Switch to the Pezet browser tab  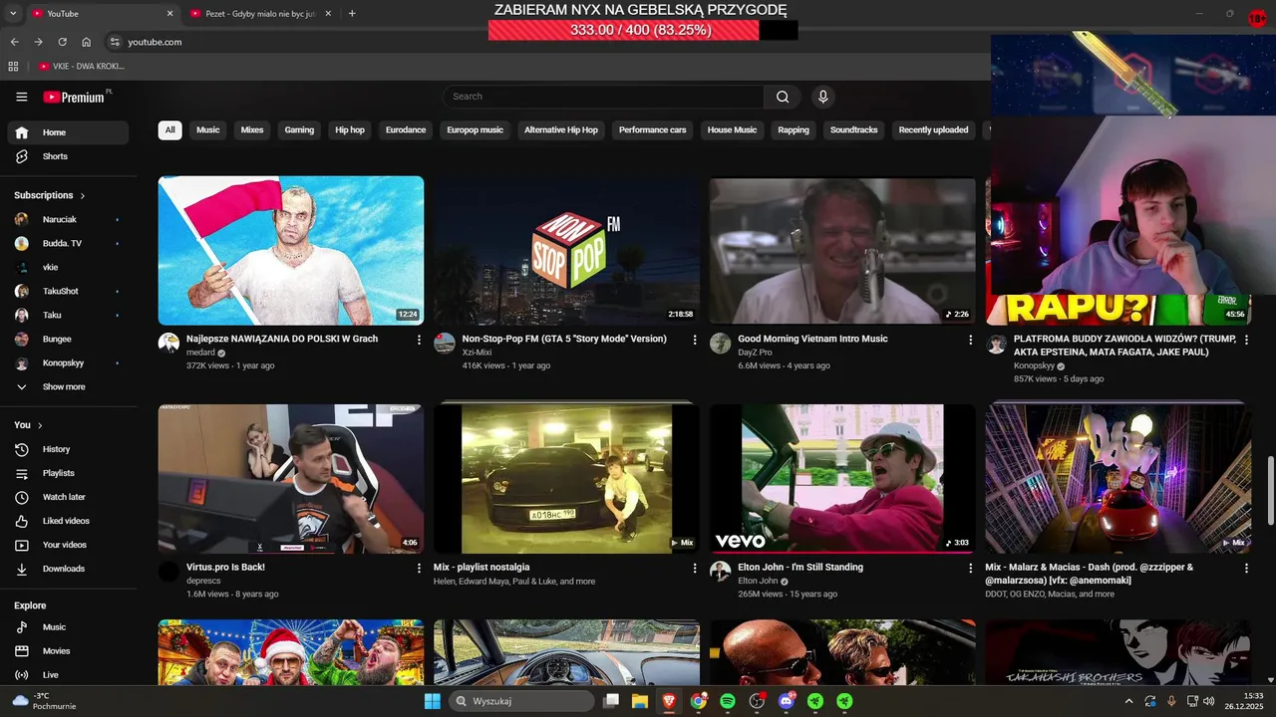[261, 13]
